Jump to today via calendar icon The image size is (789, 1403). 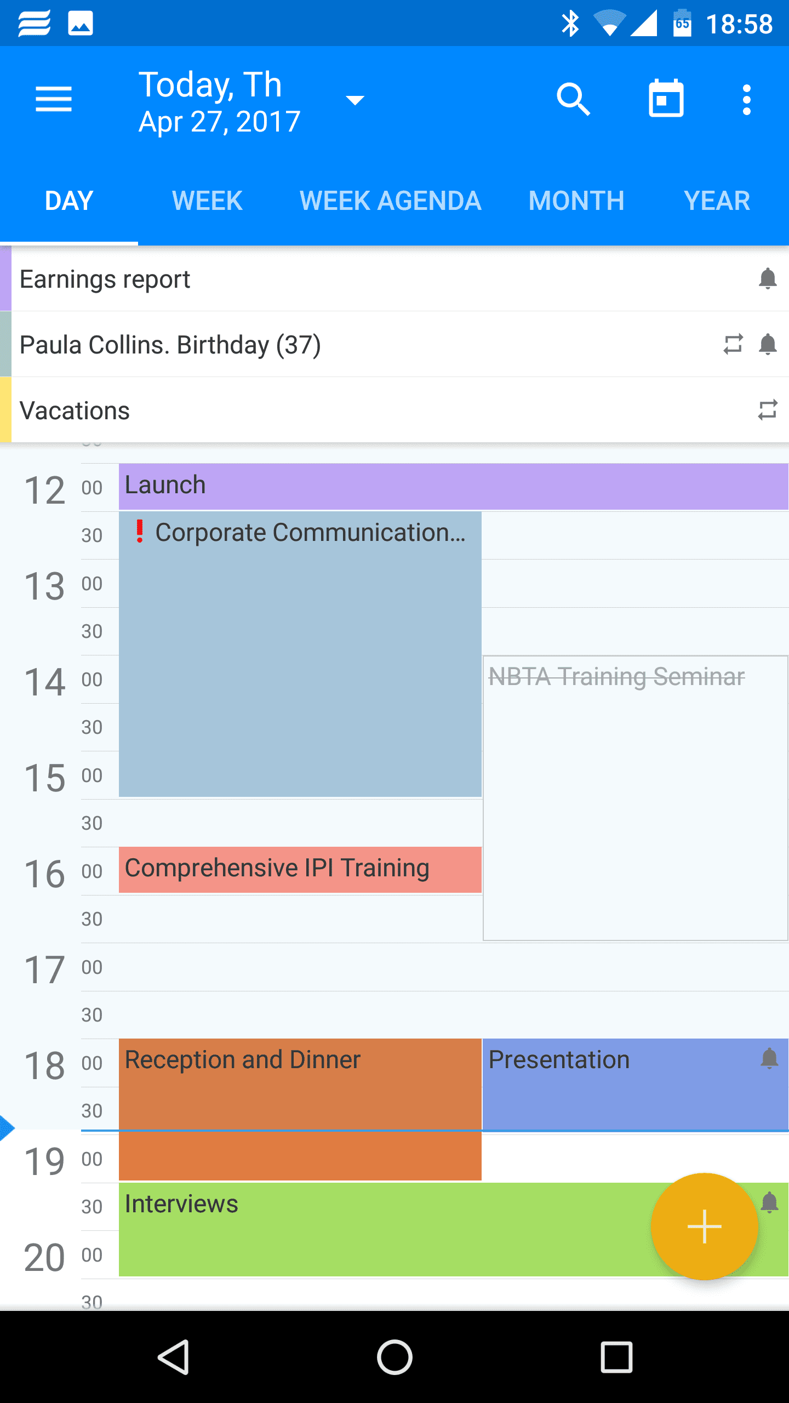666,99
